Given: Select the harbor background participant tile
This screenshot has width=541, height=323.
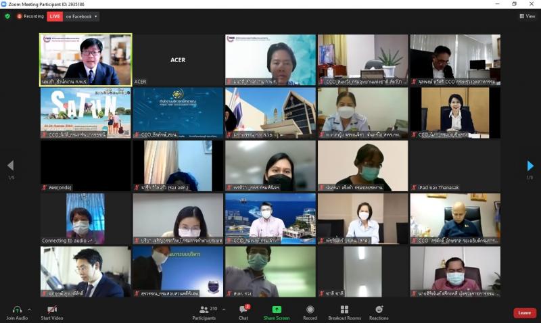Looking at the screenshot, I should [x=270, y=219].
